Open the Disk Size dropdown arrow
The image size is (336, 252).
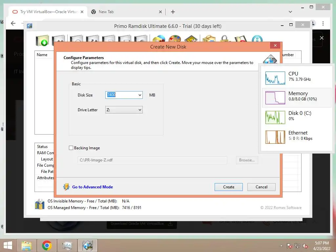click(140, 95)
